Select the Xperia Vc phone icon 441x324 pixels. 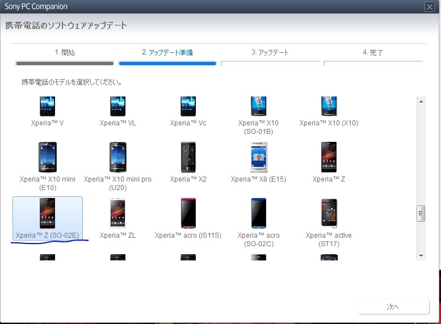tap(188, 106)
